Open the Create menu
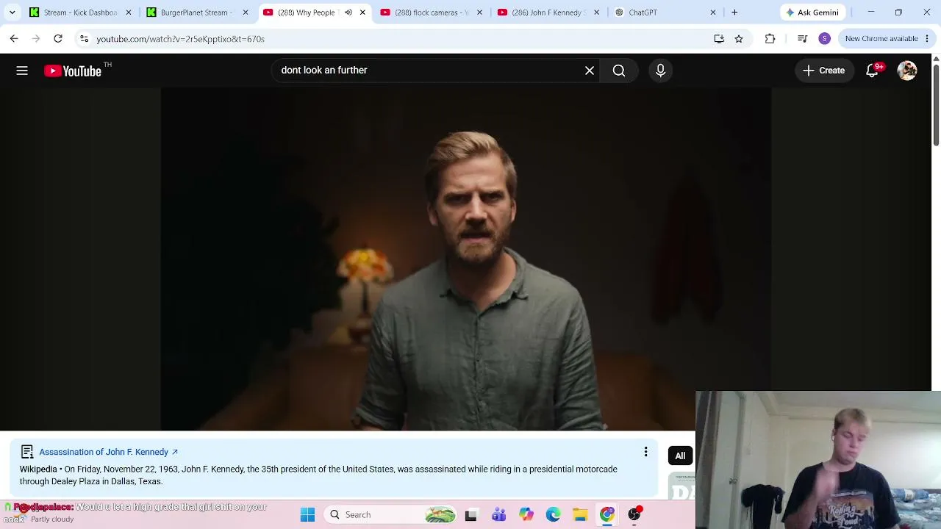This screenshot has height=529, width=941. pyautogui.click(x=824, y=71)
